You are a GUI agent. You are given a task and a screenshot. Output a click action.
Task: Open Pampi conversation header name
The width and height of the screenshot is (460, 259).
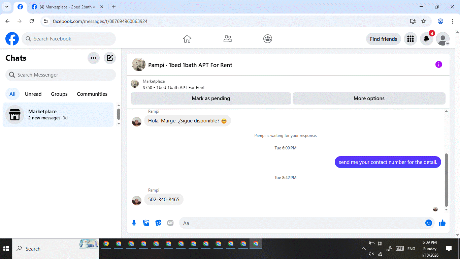coord(190,65)
